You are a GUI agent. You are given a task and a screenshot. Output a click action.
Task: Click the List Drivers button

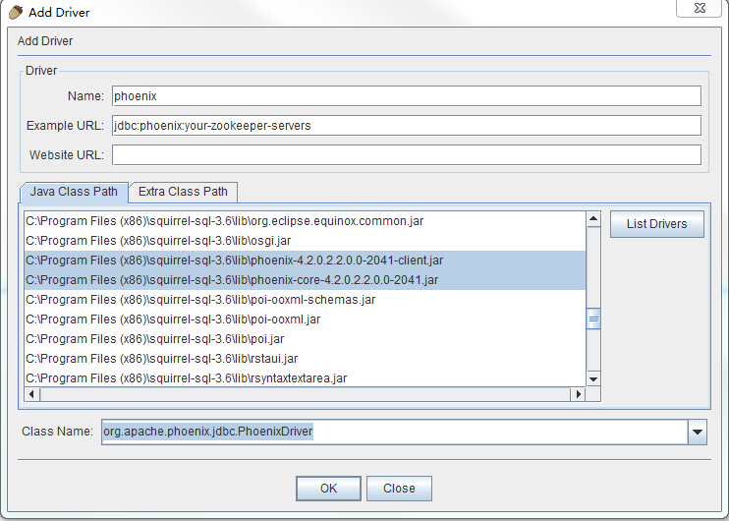click(x=657, y=224)
